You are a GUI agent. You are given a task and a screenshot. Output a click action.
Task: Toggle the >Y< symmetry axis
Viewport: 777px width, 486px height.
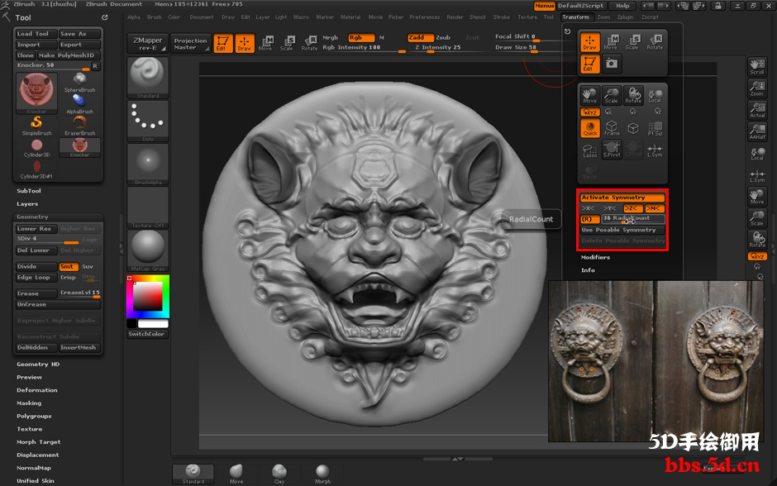609,208
